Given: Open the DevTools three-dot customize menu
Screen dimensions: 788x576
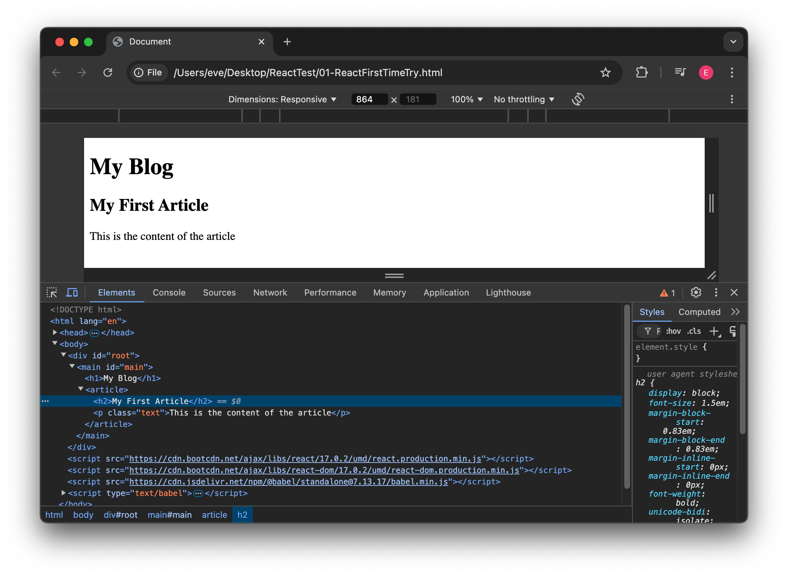Looking at the screenshot, I should point(715,292).
